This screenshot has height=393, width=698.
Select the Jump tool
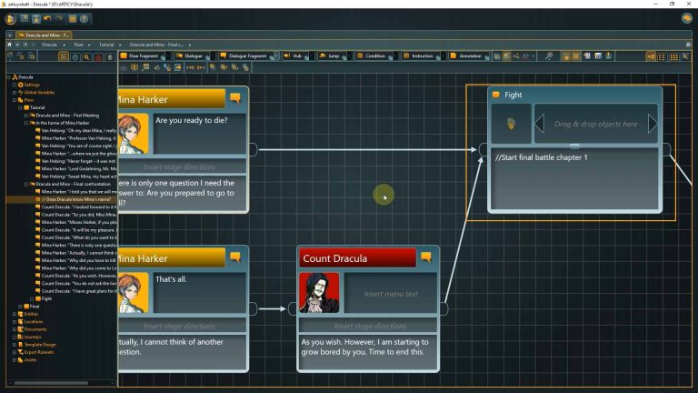[330, 55]
